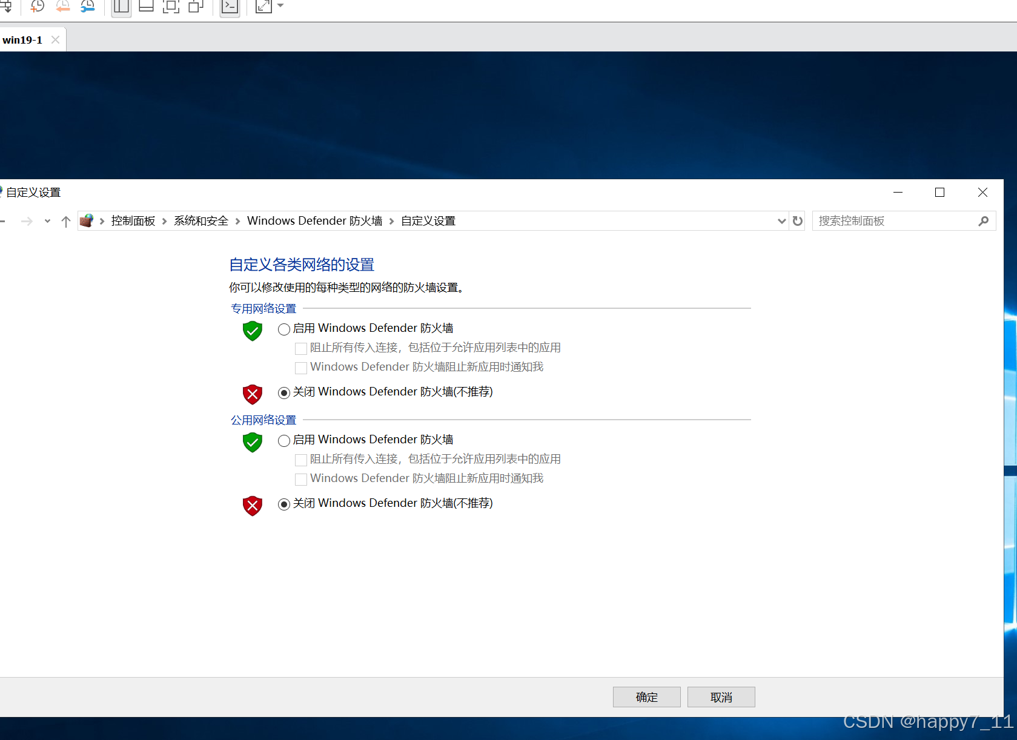Check notify-me option under 公用网络设置
The height and width of the screenshot is (740, 1017).
(x=301, y=479)
